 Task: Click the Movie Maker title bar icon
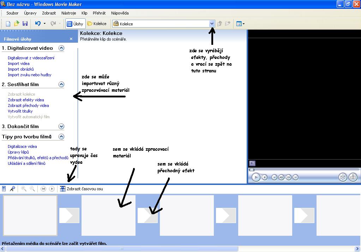click(x=3, y=4)
